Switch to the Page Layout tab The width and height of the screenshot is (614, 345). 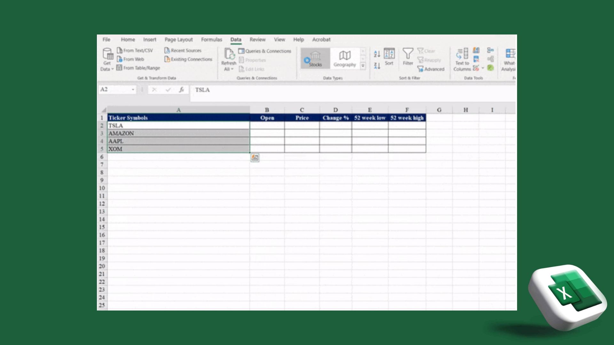coord(178,40)
